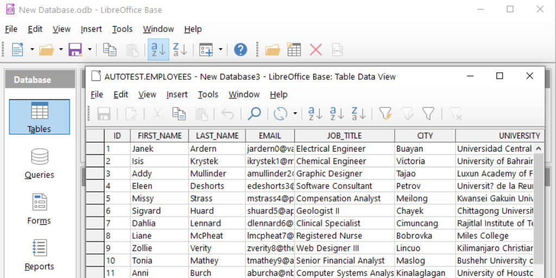The height and width of the screenshot is (278, 556).
Task: Click the CITY column header
Action: (x=425, y=136)
